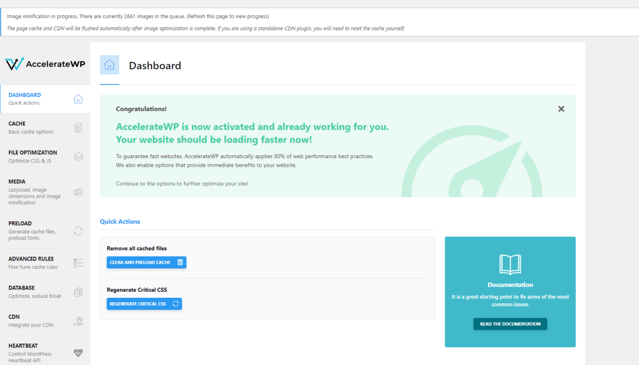
Task: Click the Preload refresh icon
Action: 78,231
